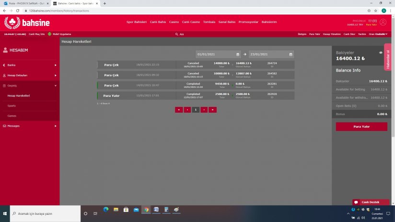Click the Haberdar ol side tab
The image size is (395, 222).
tap(388, 57)
